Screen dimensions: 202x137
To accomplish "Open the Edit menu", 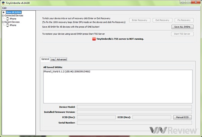I will coord(4,8).
